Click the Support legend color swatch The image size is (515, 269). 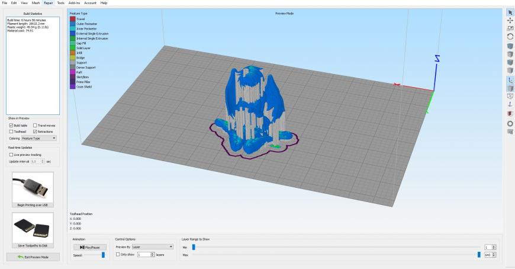click(x=73, y=62)
